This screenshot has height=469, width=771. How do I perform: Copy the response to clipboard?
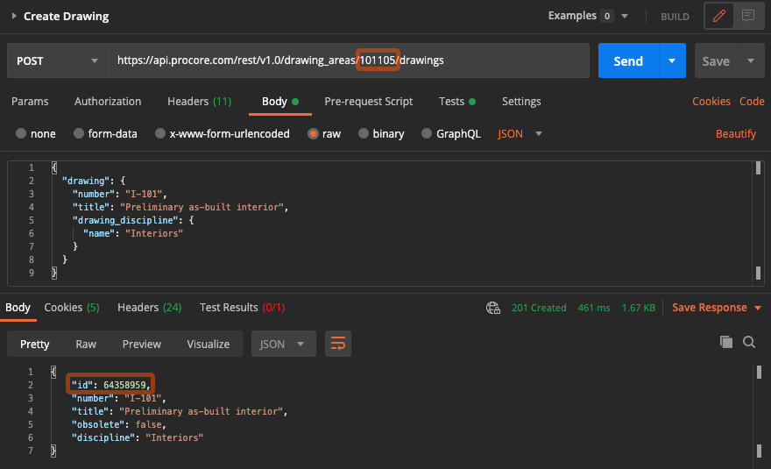(x=725, y=342)
